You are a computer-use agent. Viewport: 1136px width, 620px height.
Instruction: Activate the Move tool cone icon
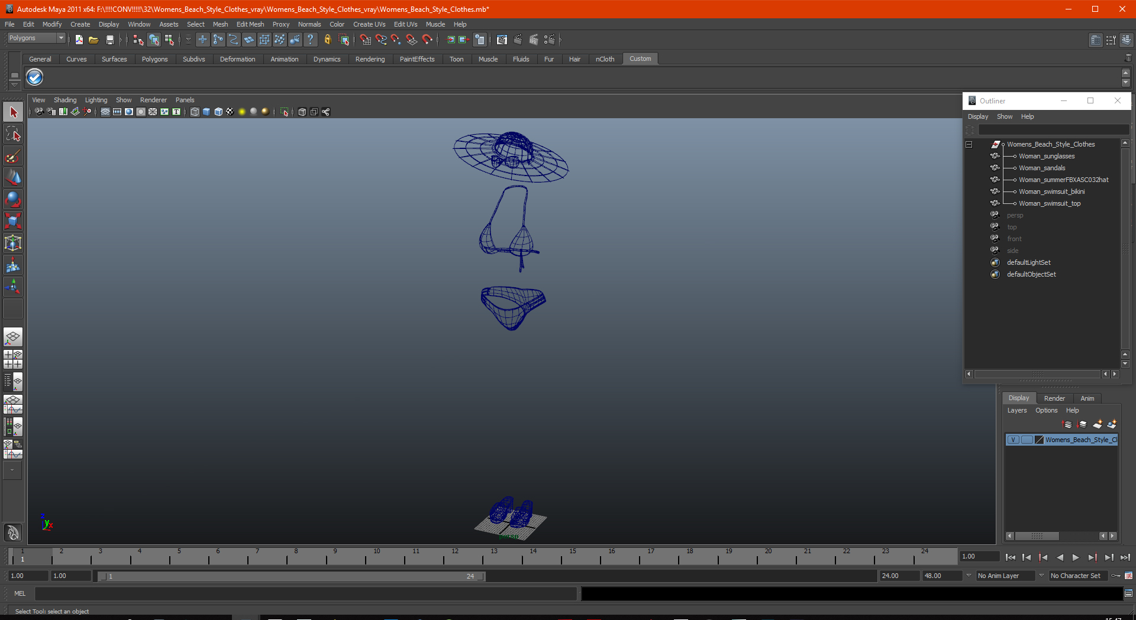[x=13, y=177]
